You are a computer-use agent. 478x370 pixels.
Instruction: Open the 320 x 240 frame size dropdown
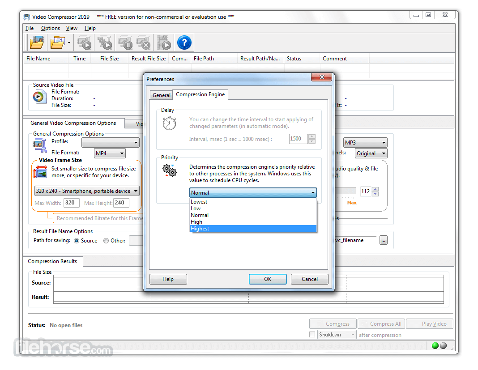[87, 191]
